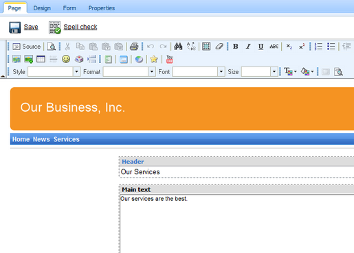The height and width of the screenshot is (253, 354).
Task: Click the Italic formatting icon
Action: (x=248, y=47)
